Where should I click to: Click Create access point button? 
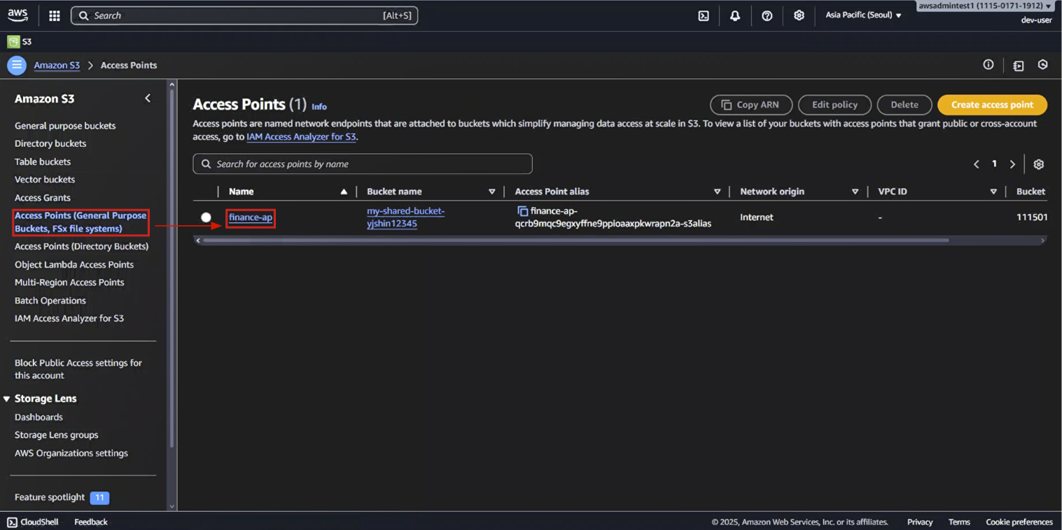tap(992, 105)
